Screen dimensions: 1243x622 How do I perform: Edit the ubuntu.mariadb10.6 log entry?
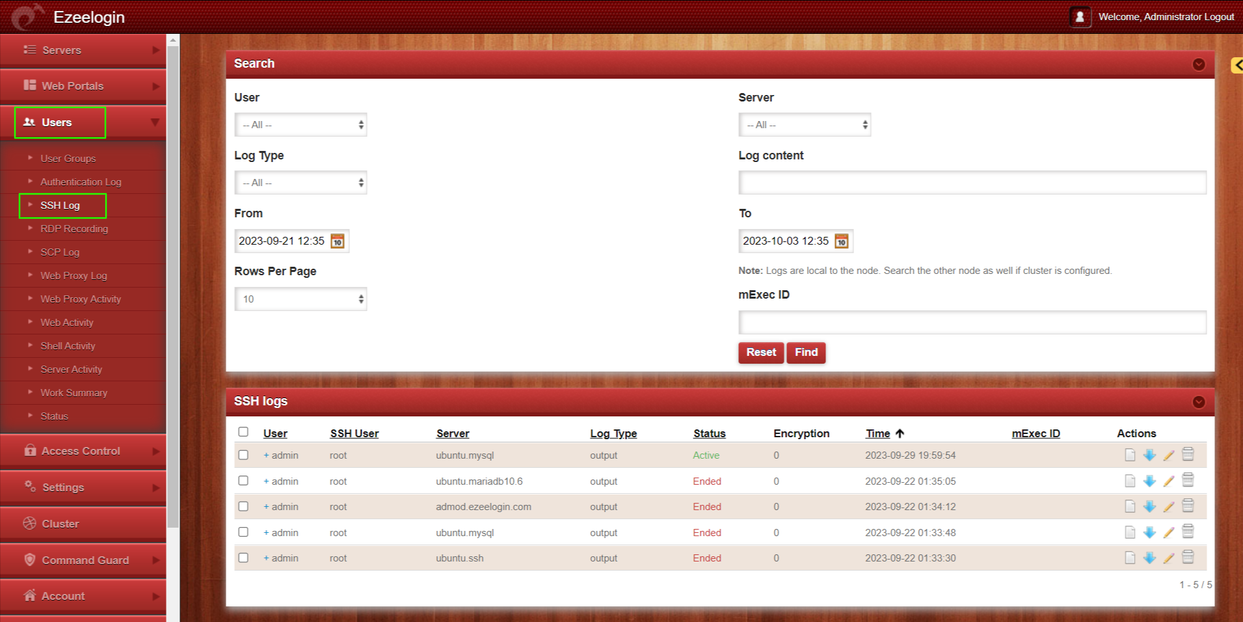click(x=1169, y=481)
